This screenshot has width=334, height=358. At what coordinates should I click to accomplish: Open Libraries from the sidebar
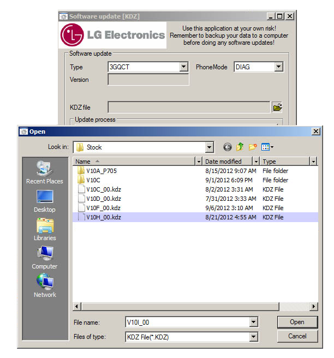tap(45, 229)
